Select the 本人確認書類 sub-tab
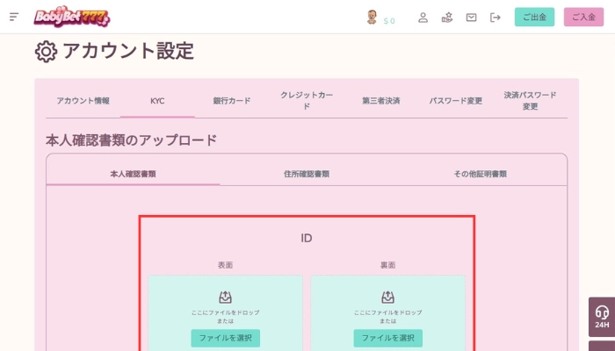 (133, 174)
